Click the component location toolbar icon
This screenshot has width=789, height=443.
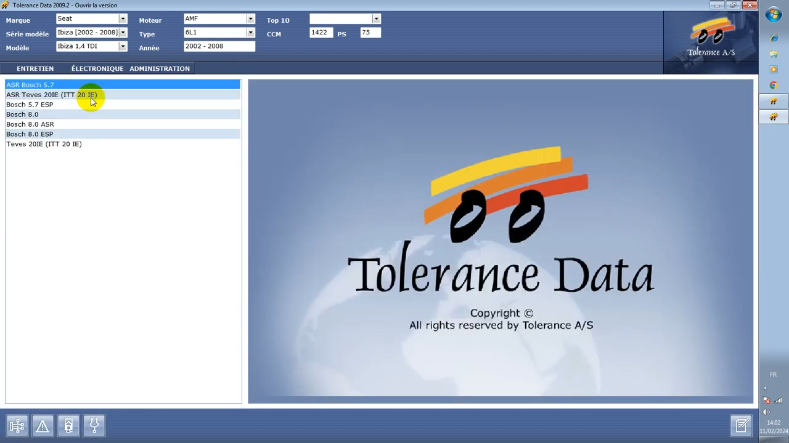tap(68, 425)
